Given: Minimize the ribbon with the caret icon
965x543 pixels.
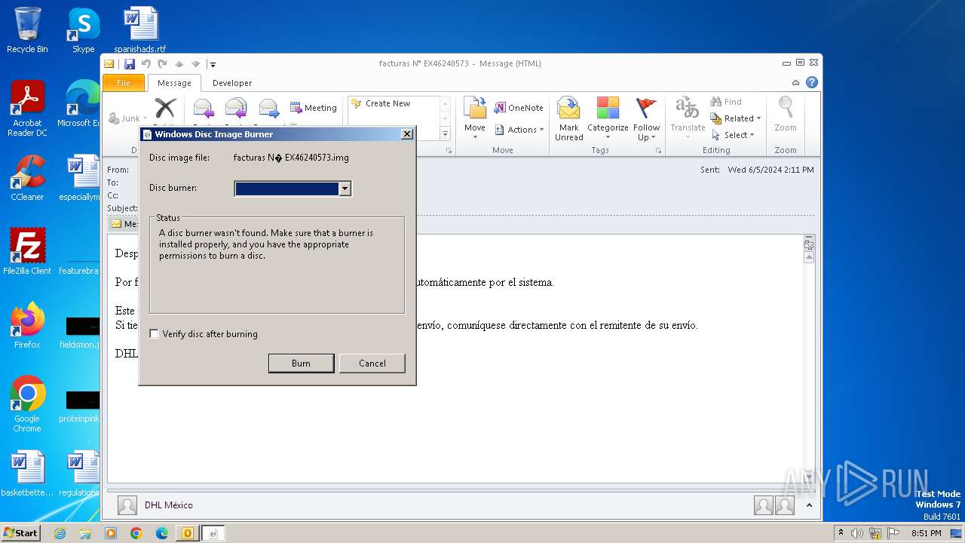Looking at the screenshot, I should 795,83.
